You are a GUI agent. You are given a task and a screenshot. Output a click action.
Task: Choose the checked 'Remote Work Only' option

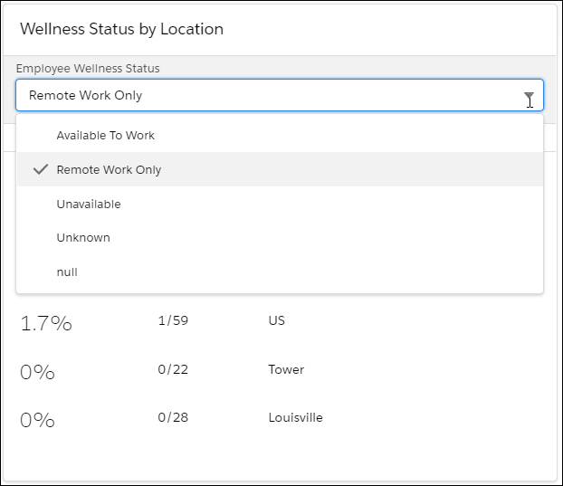pyautogui.click(x=280, y=169)
